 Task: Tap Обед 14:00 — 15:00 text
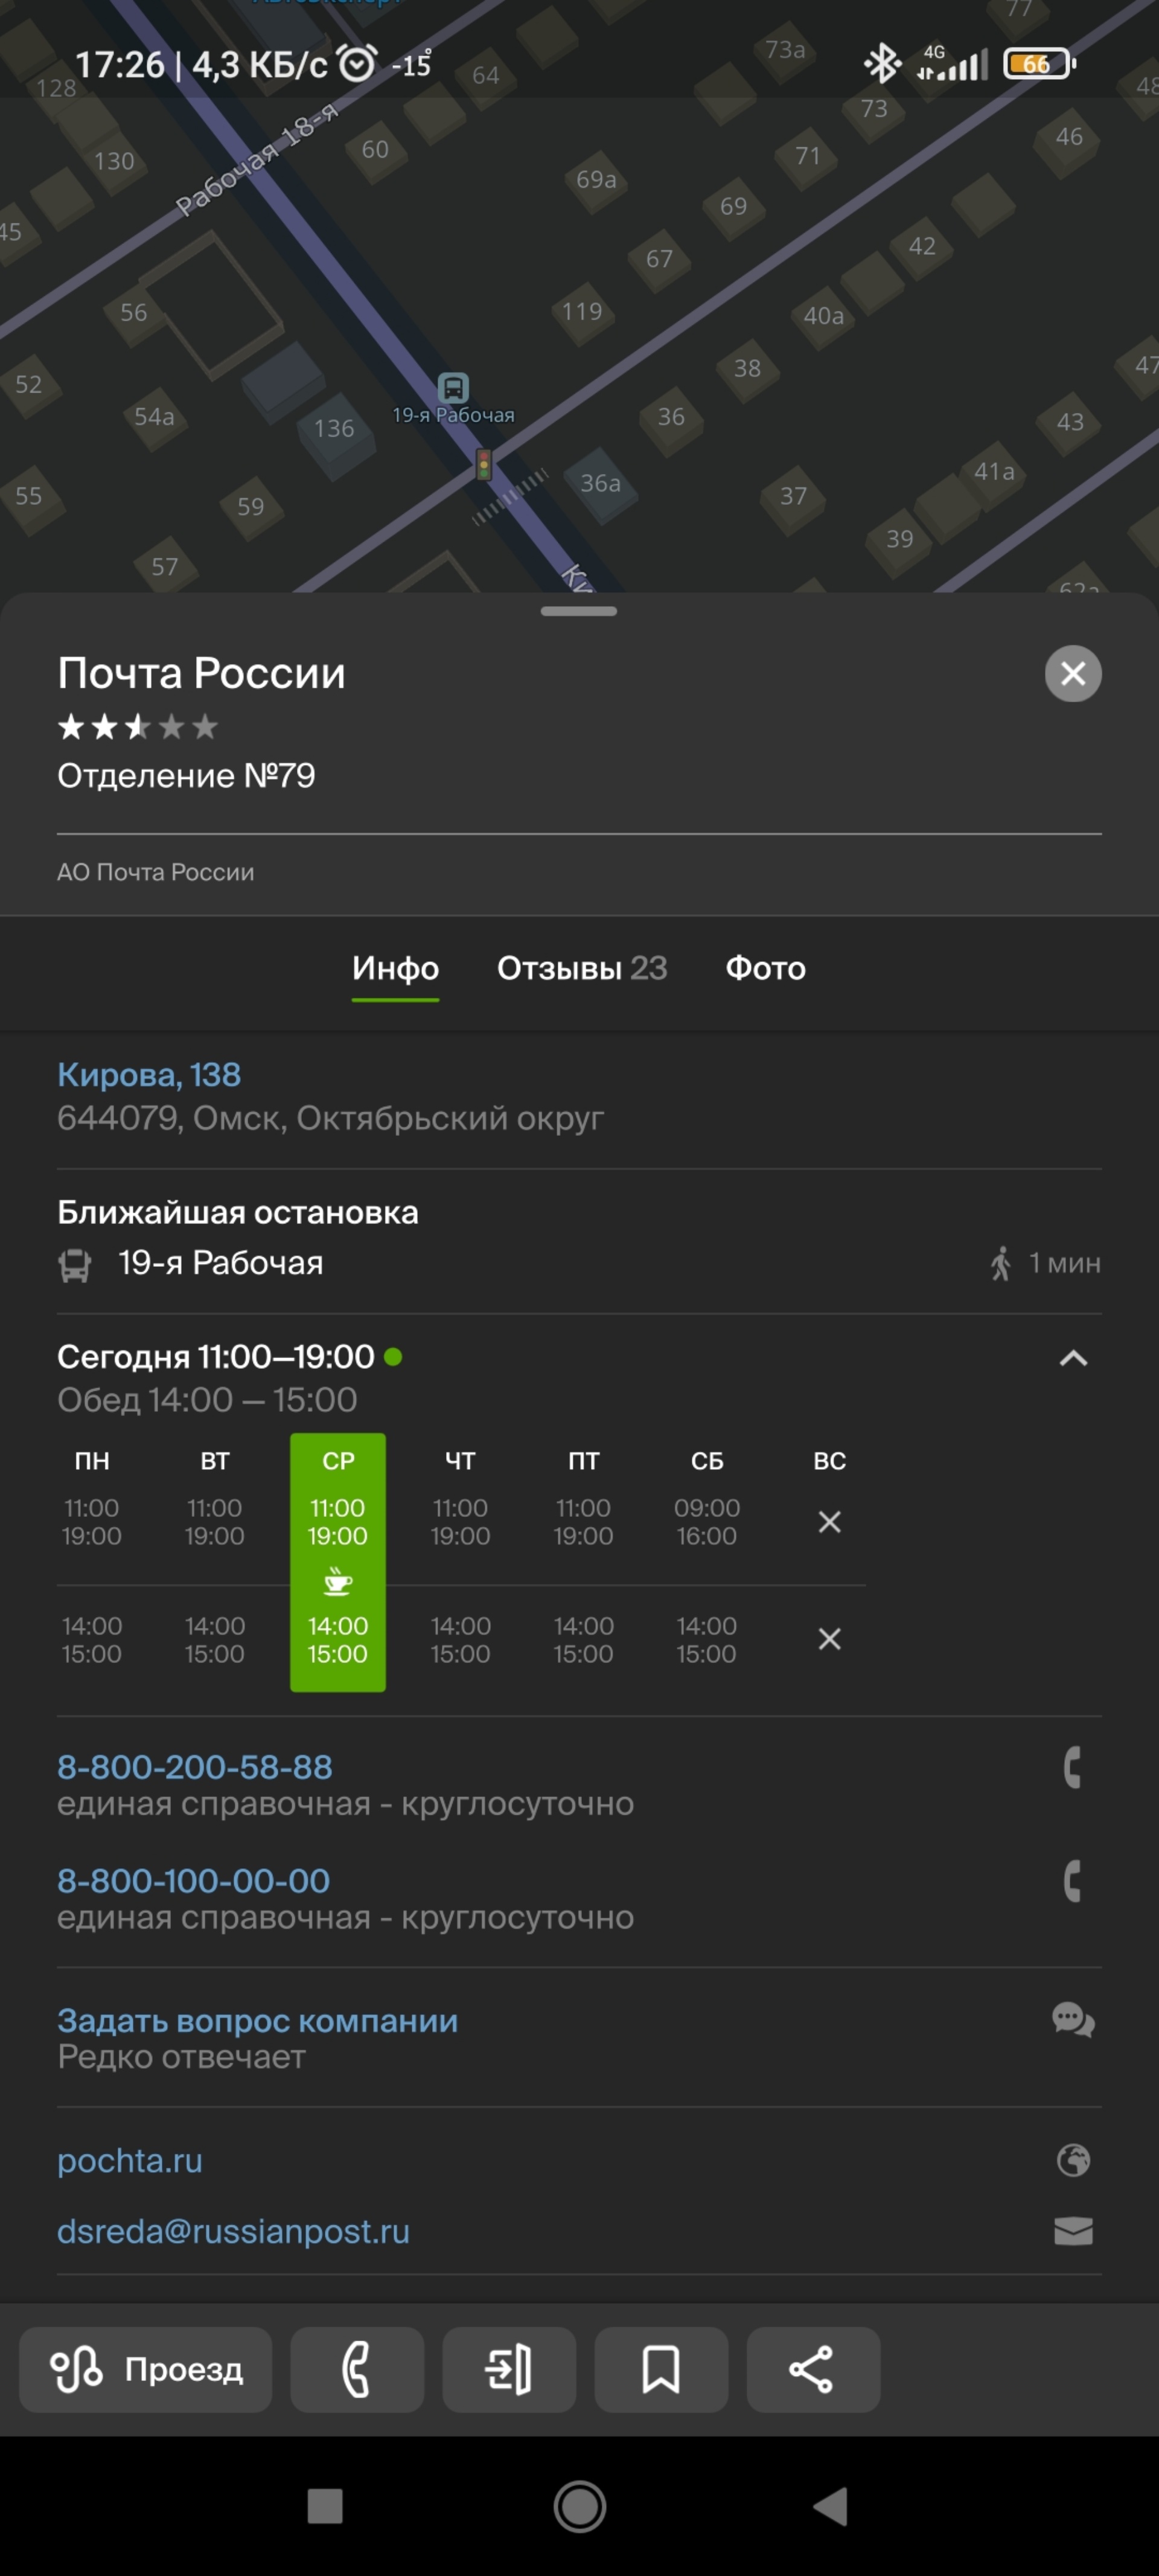click(207, 1400)
